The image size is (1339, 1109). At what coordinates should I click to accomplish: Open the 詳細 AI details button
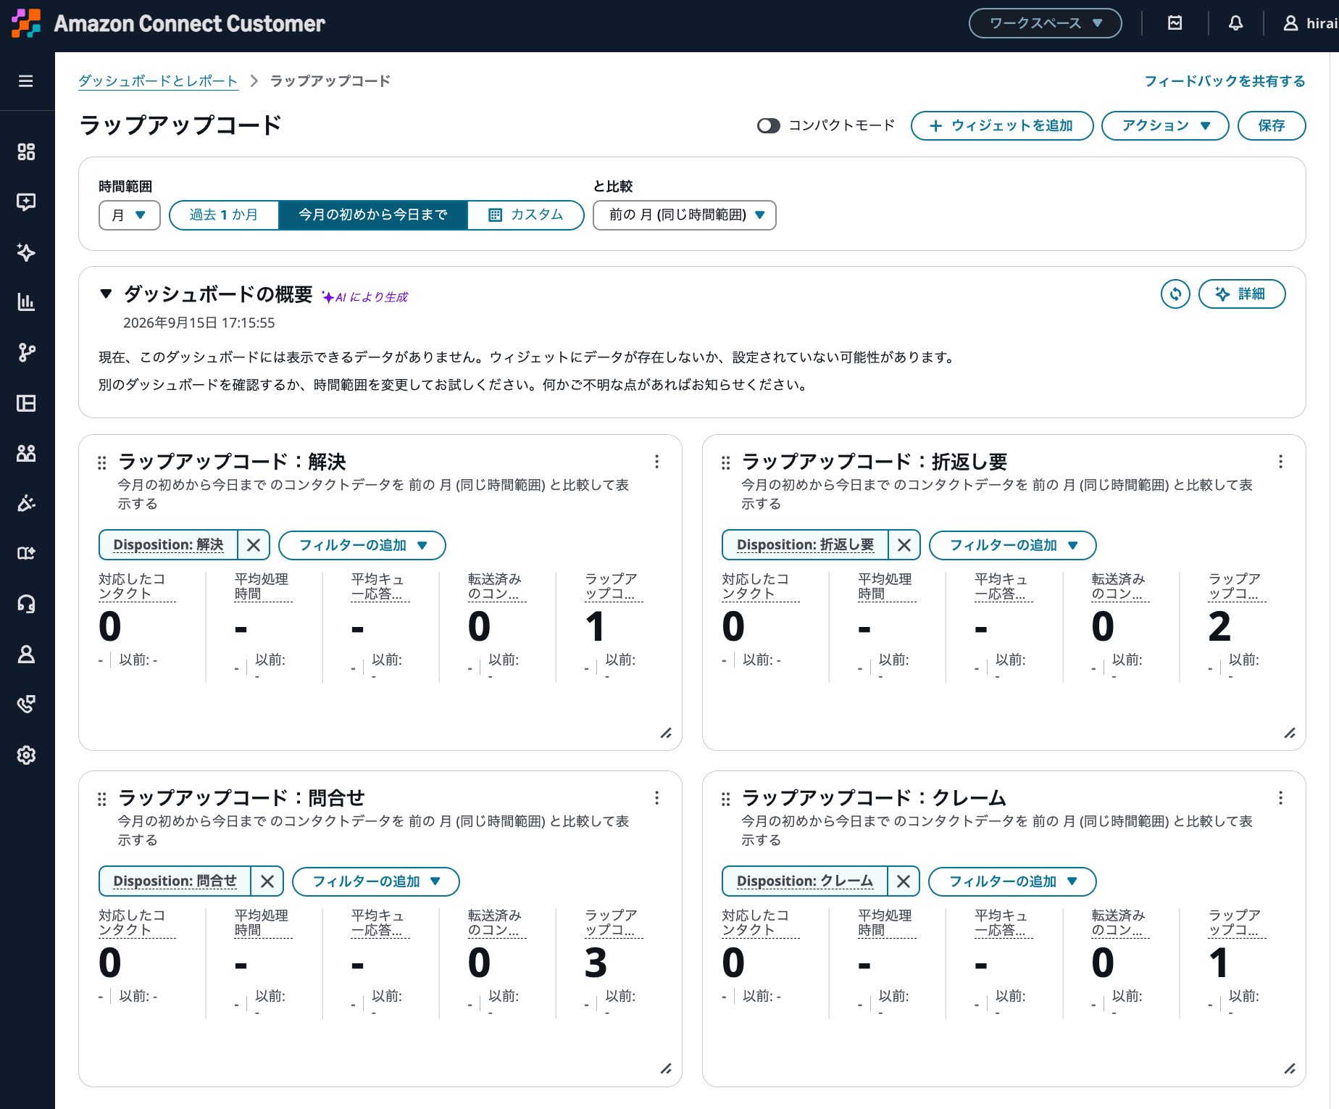coord(1242,294)
